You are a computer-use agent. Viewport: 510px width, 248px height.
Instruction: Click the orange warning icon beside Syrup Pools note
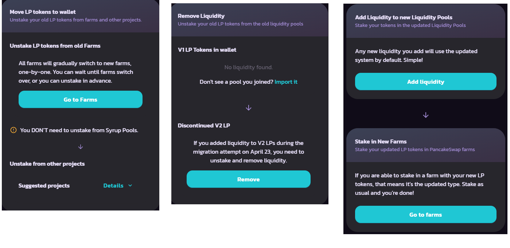[x=13, y=130]
